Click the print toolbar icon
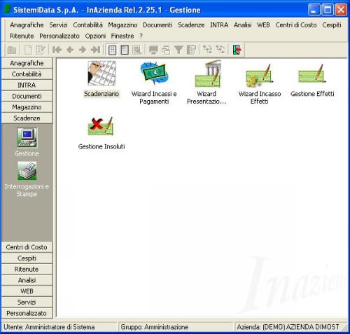Viewport: 350px width, 334px height. (x=166, y=50)
